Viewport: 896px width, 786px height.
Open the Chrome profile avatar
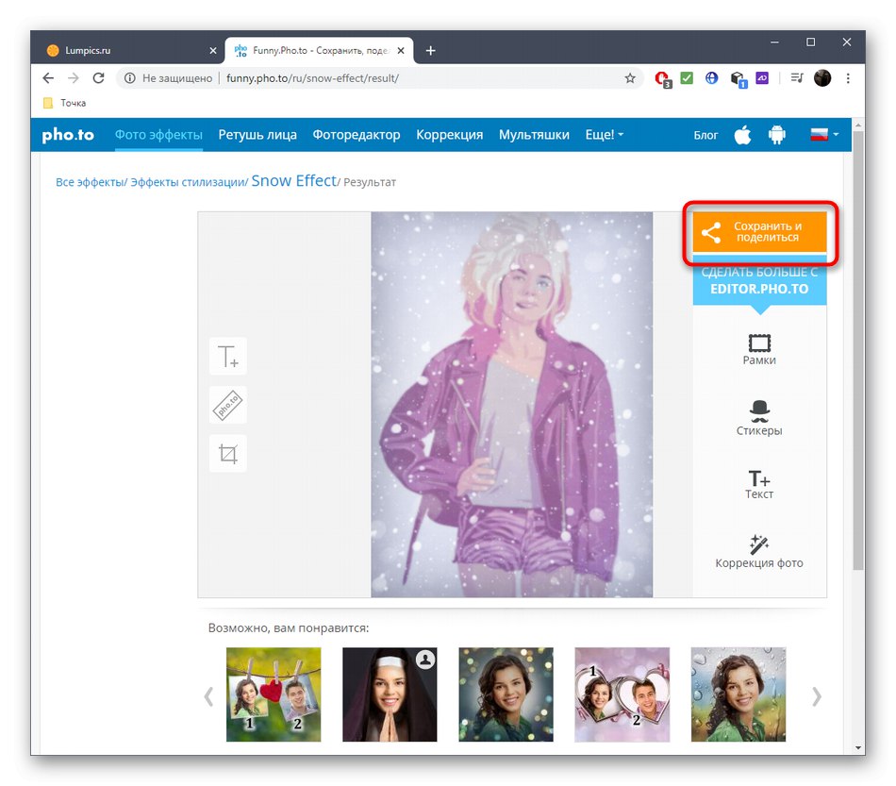[822, 78]
